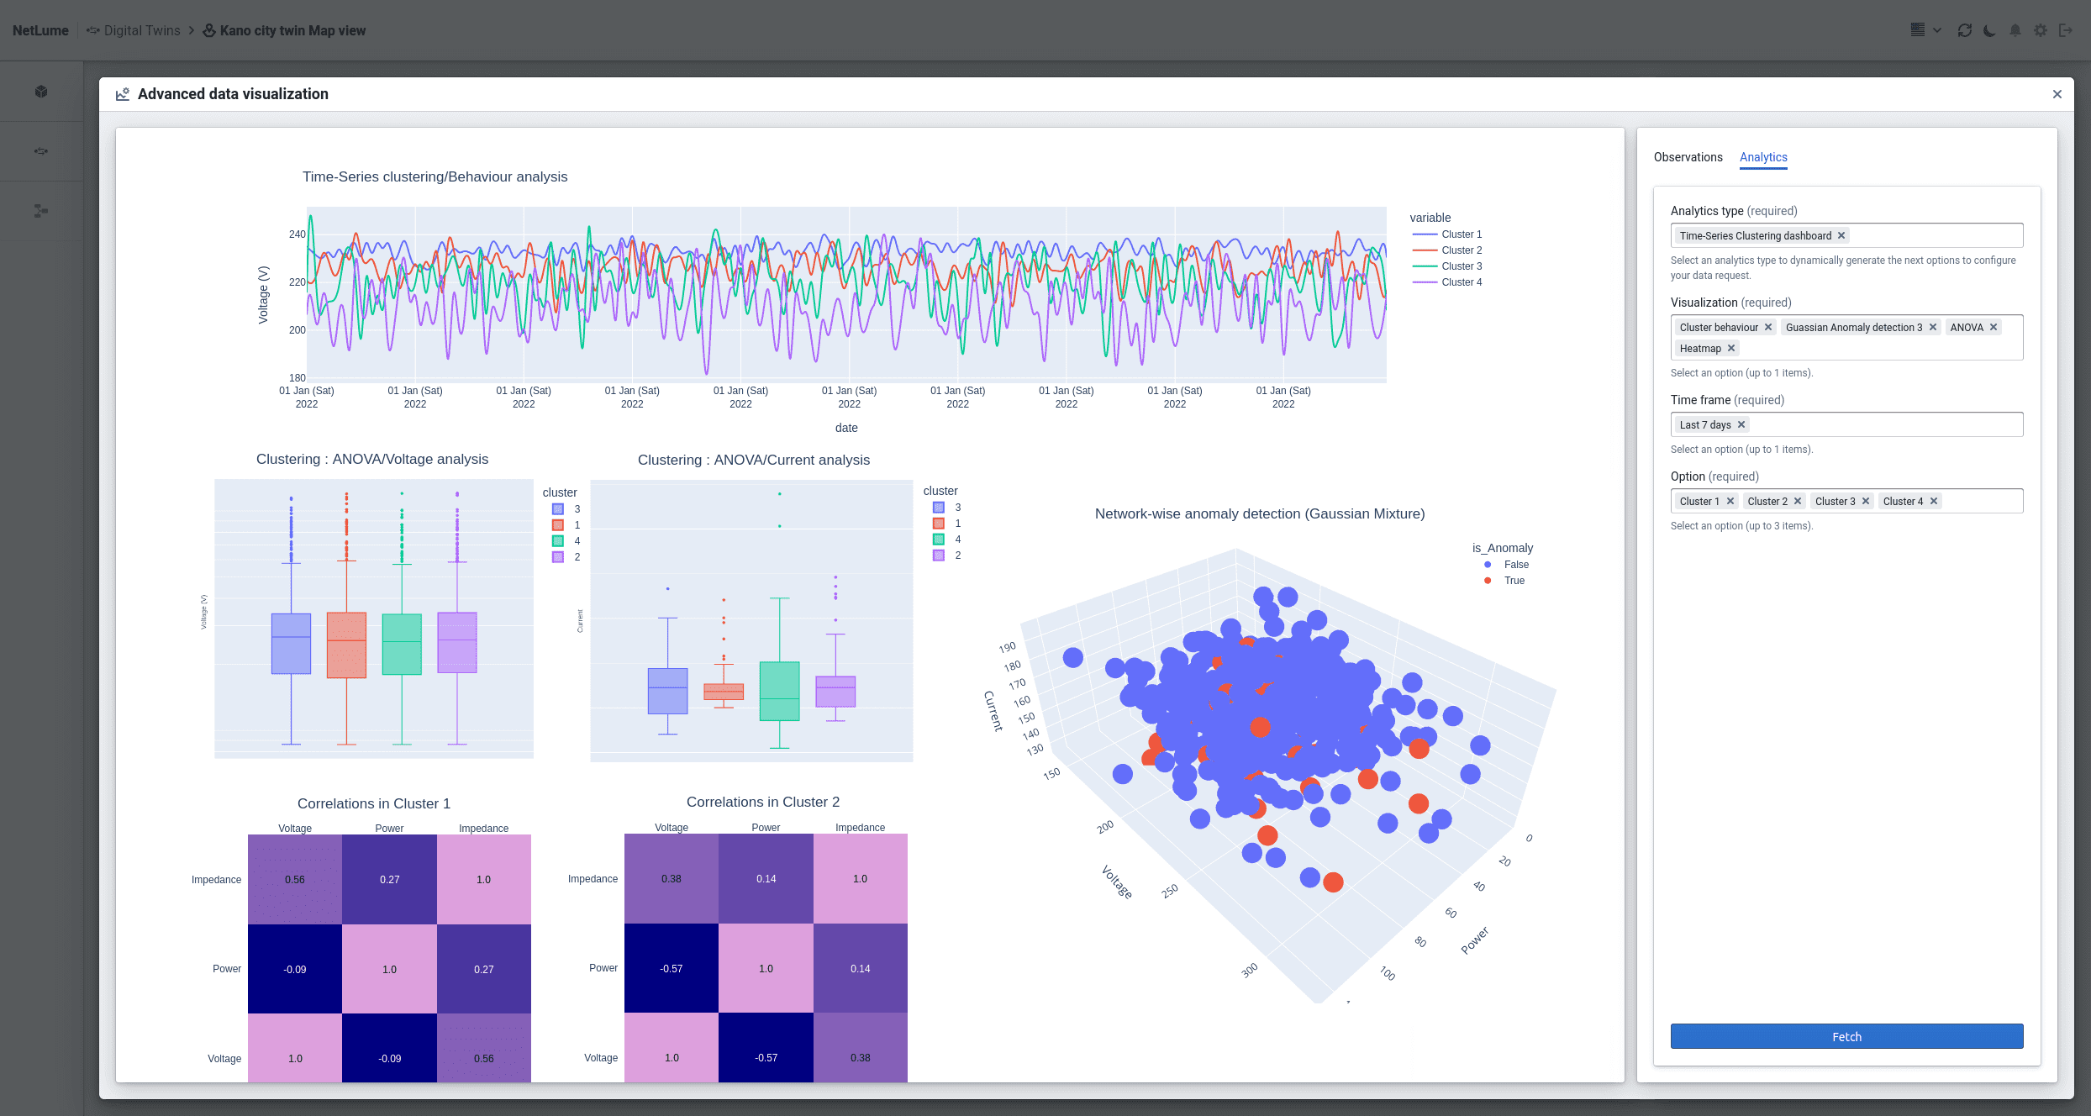Screen dimensions: 2091x1116
Task: Toggle Cluster 4 series in variable legend
Action: [x=1461, y=282]
